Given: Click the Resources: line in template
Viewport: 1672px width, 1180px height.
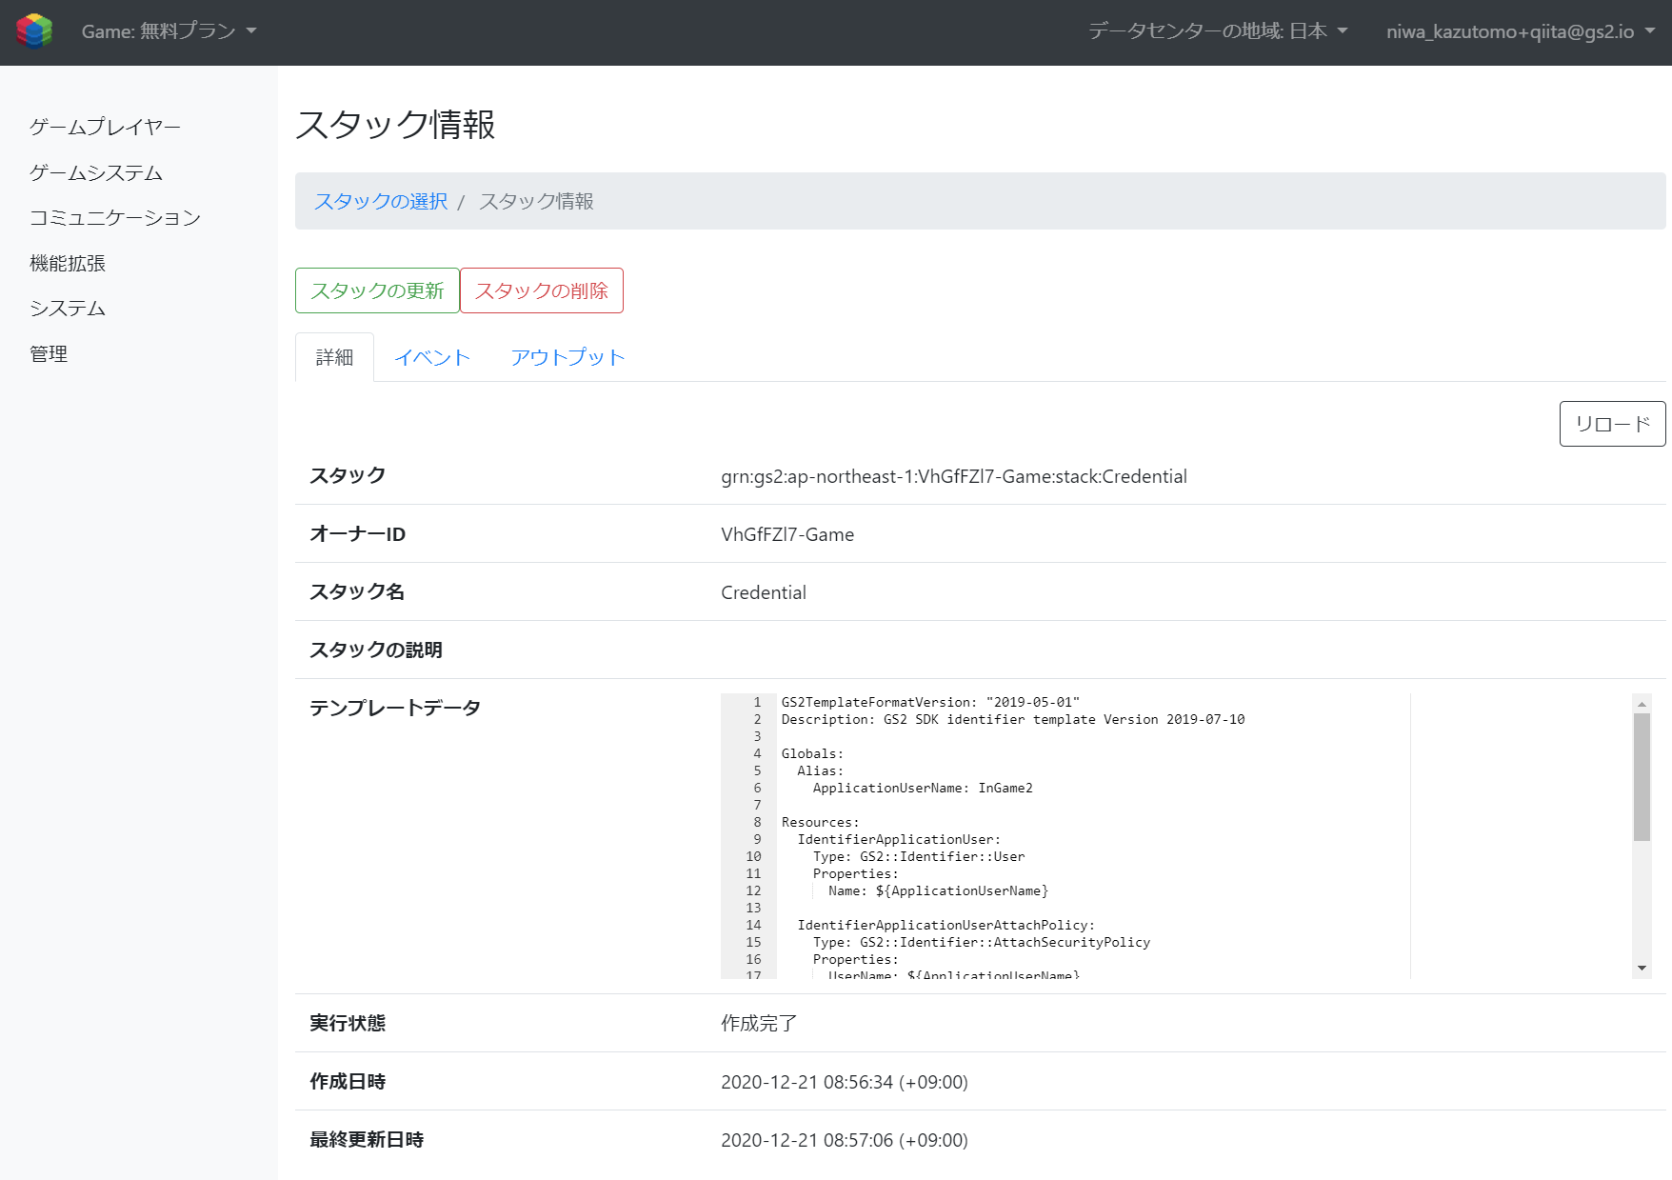Looking at the screenshot, I should click(x=820, y=822).
